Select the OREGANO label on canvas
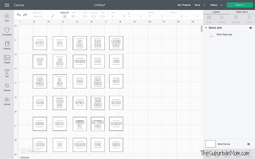 pyautogui.click(x=116, y=103)
